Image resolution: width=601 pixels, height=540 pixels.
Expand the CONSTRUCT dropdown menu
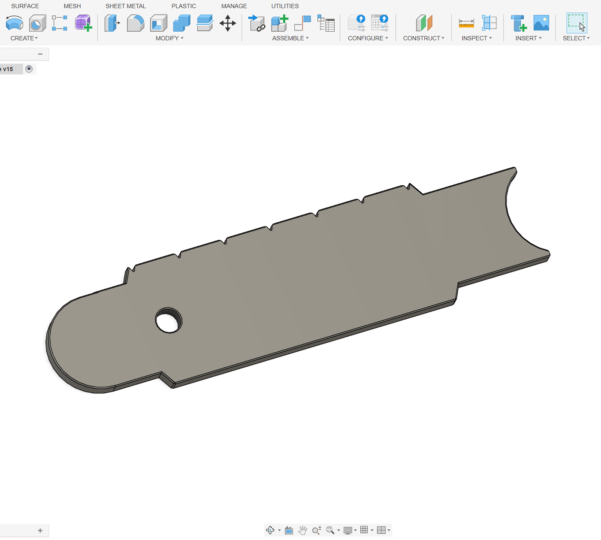pyautogui.click(x=423, y=38)
